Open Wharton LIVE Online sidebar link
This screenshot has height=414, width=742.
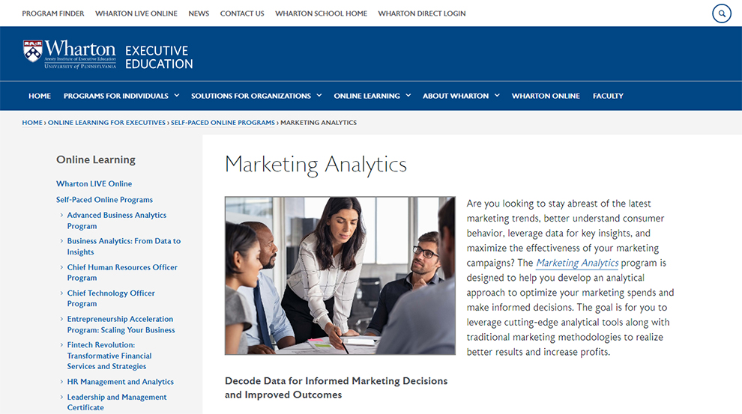[x=94, y=183]
